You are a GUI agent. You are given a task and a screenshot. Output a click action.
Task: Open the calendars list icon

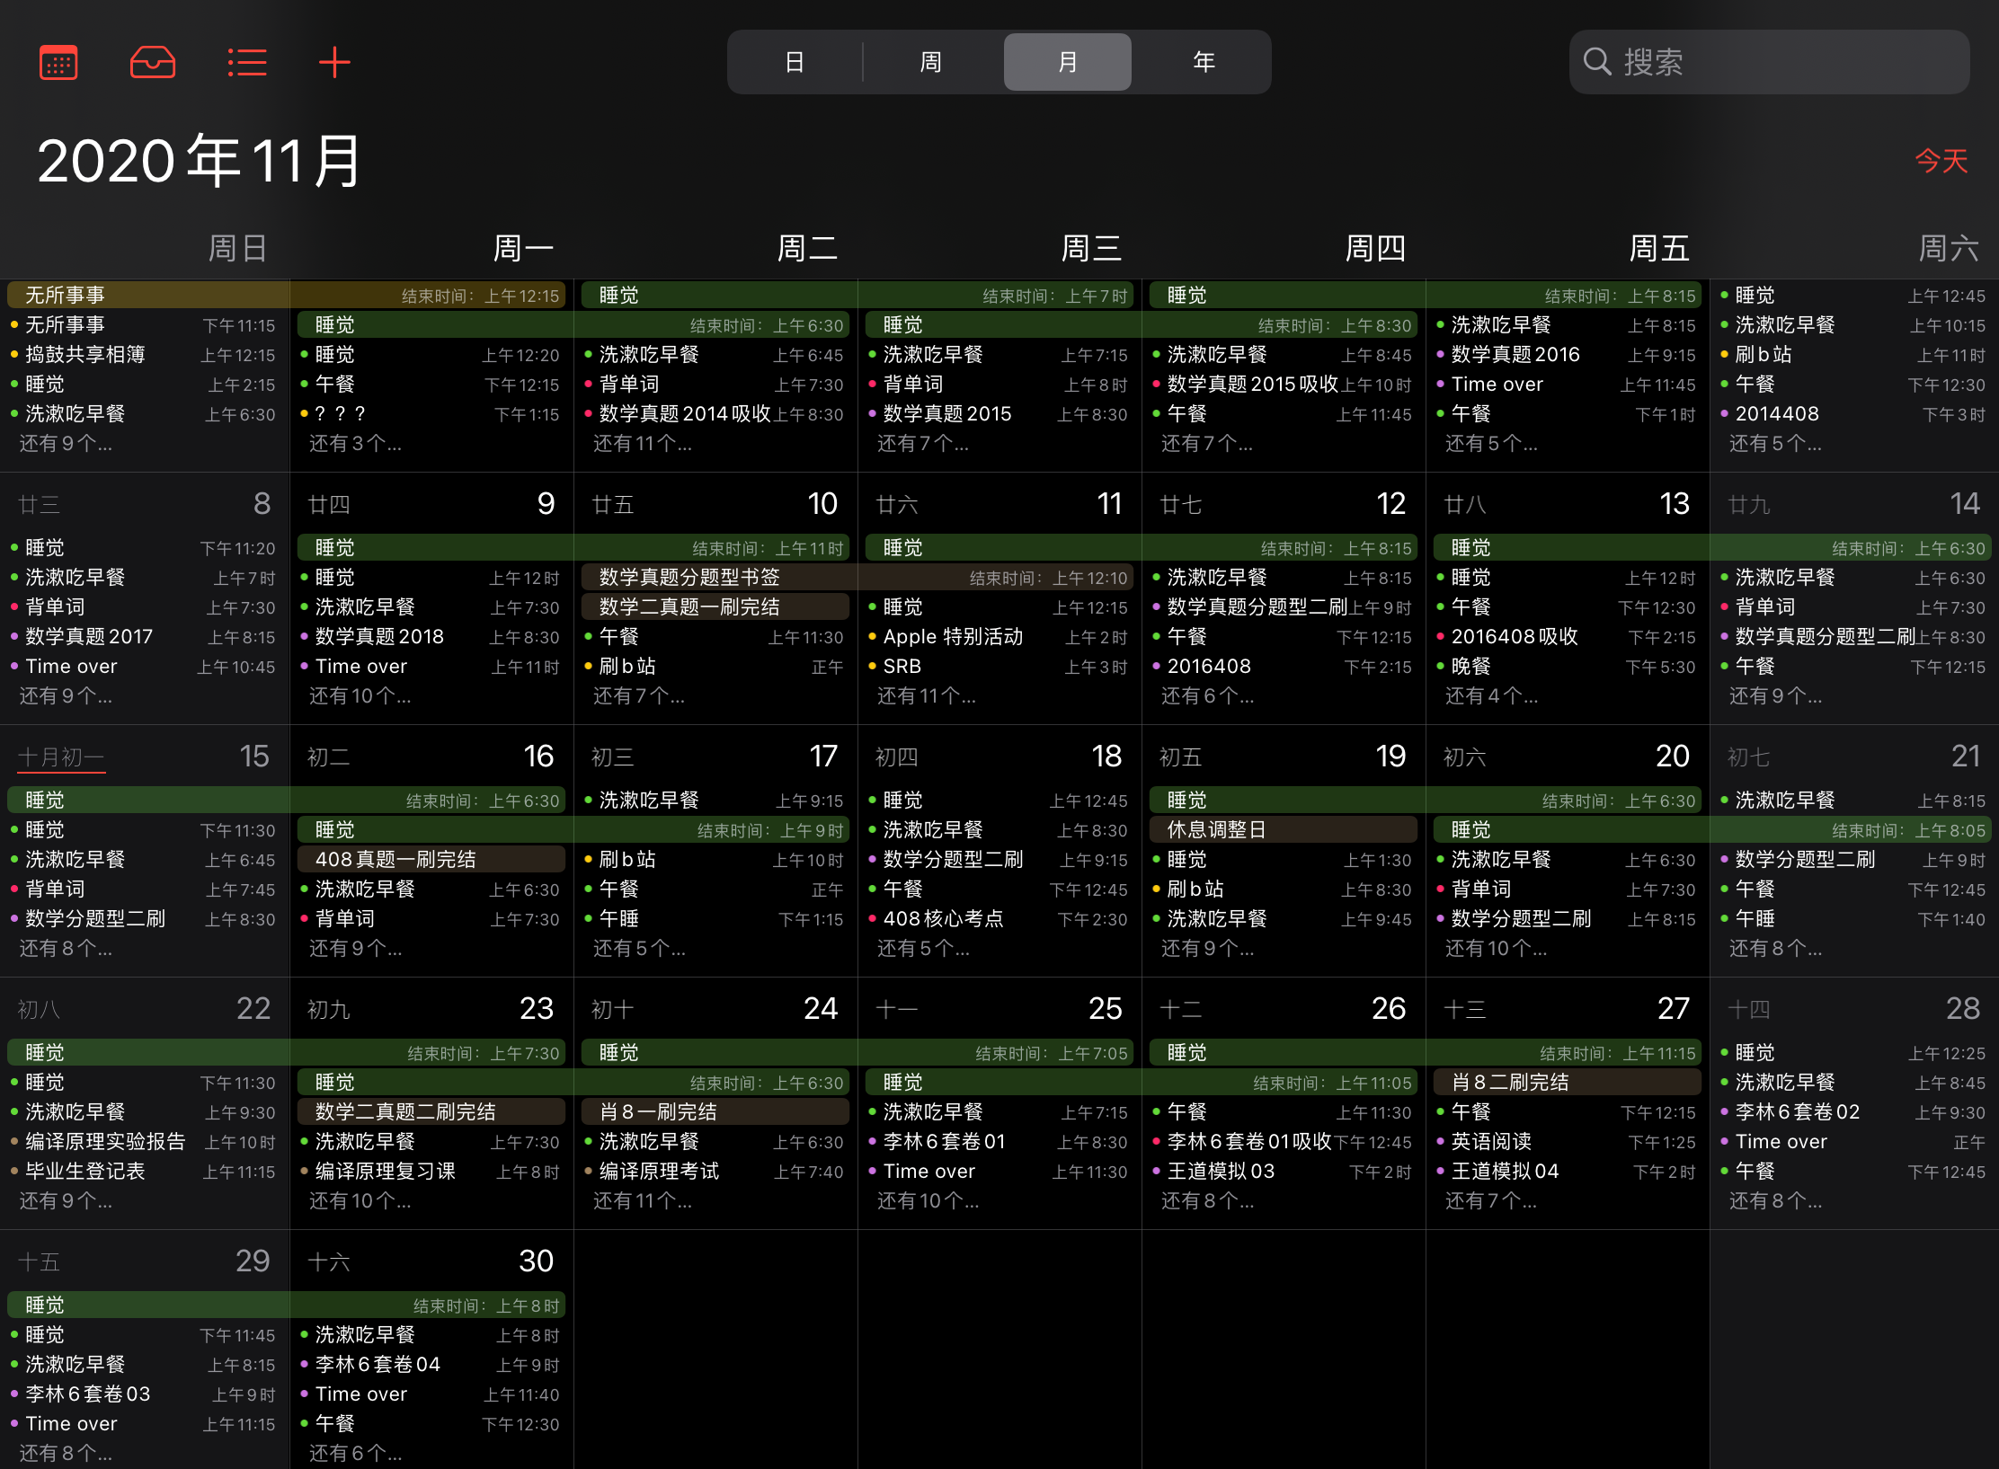click(58, 62)
